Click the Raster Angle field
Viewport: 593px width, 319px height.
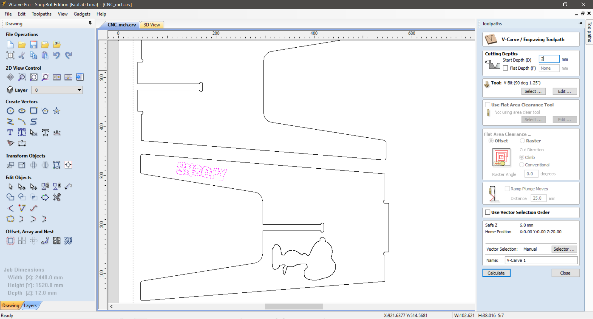[531, 174]
